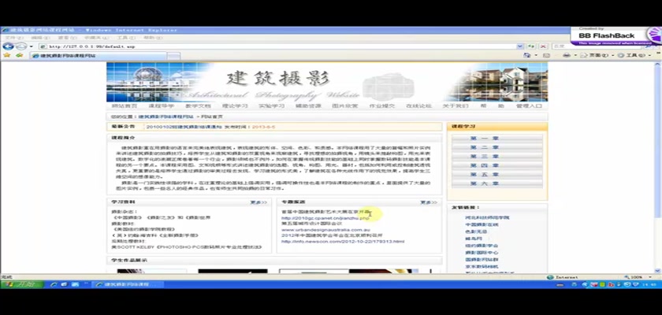Click the breadcrumb link 建筑摄影网络课程网站
The image size is (662, 315).
[166, 117]
